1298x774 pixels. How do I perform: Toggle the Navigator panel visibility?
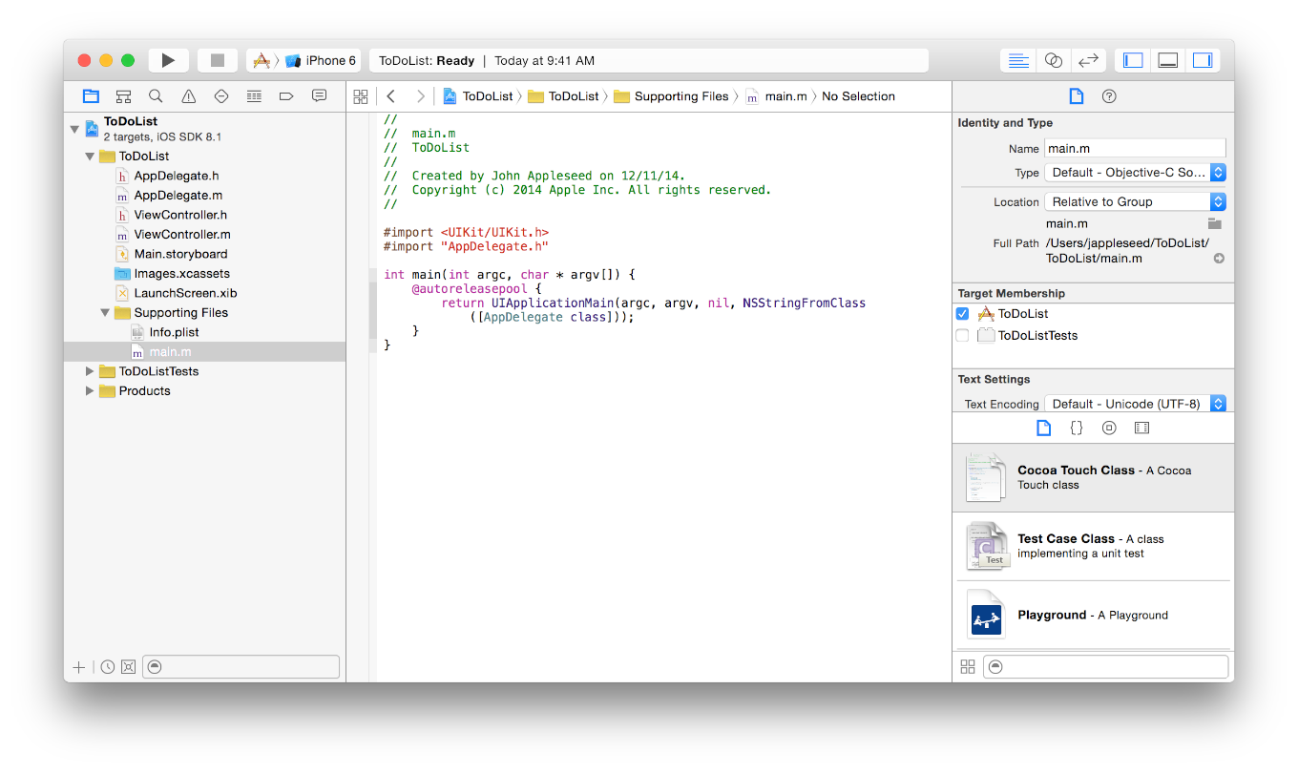coord(1133,60)
